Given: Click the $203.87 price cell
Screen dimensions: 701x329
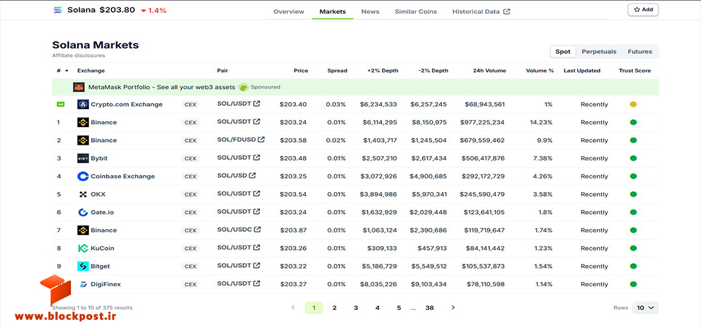Looking at the screenshot, I should click(293, 230).
